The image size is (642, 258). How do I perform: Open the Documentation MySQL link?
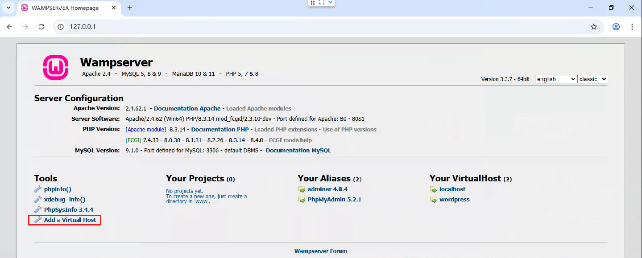(x=298, y=150)
